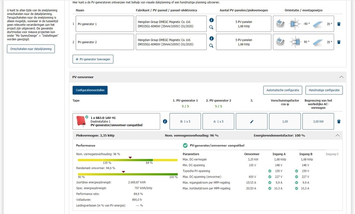The image size is (355, 214).
Task: Search PV panel for PV-generator 2
Action: pyautogui.click(x=211, y=46)
